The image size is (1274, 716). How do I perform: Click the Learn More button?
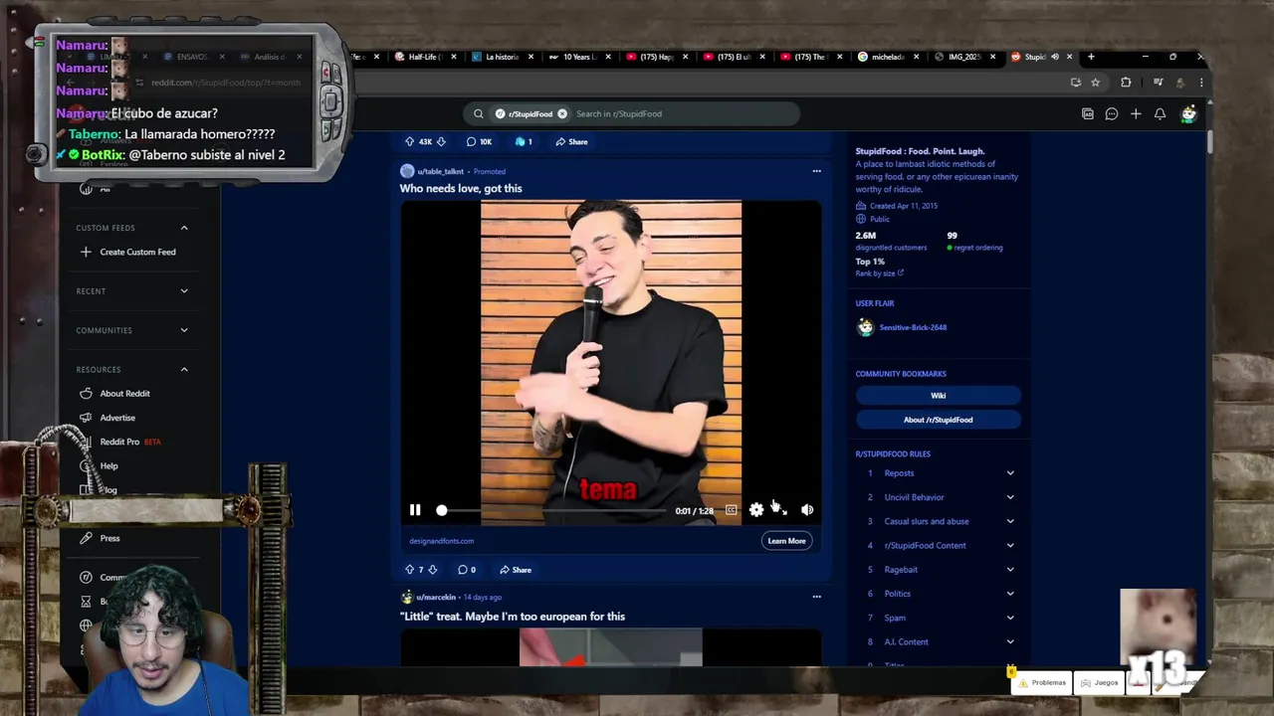point(786,541)
